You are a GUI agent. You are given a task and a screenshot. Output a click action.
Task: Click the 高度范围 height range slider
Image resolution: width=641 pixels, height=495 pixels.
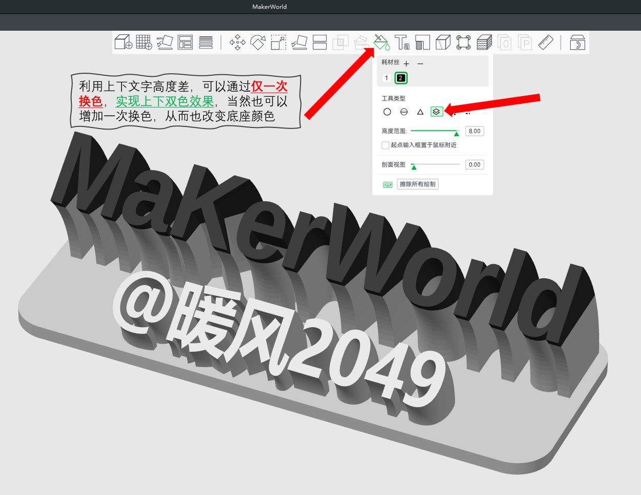click(x=435, y=132)
